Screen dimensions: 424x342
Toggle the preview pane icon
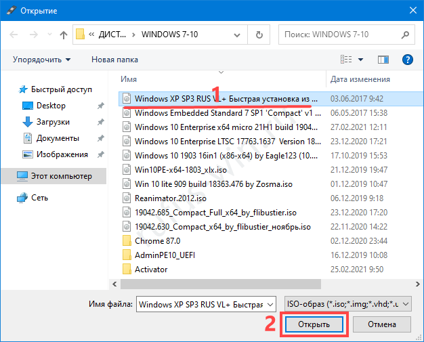click(383, 60)
